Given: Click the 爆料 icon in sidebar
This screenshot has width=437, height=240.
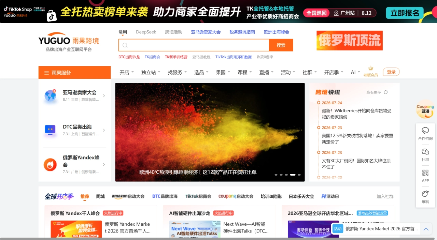Looking at the screenshot, I should tap(425, 194).
